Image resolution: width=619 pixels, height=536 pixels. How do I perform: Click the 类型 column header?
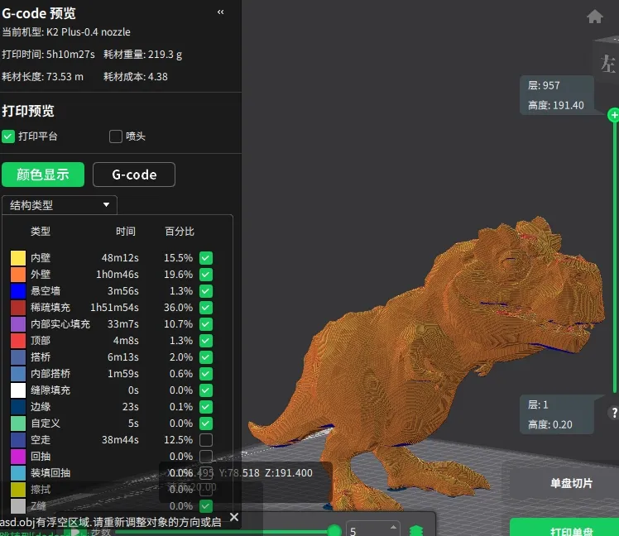pyautogui.click(x=41, y=232)
